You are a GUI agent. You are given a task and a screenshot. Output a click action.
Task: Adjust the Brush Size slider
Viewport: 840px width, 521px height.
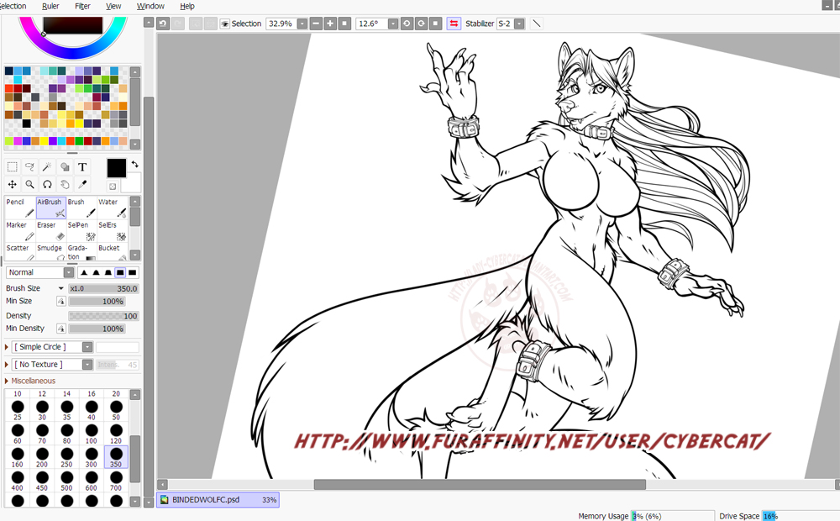point(104,288)
